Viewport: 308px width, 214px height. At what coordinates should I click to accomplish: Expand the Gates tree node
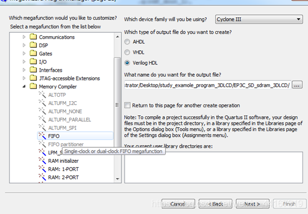pyautogui.click(x=24, y=53)
